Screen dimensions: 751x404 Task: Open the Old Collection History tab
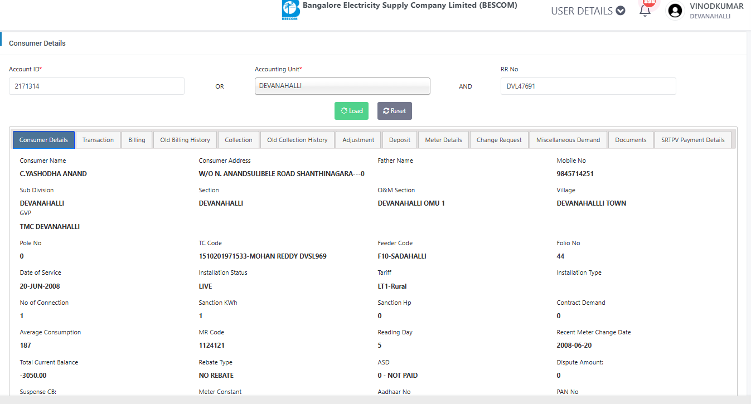click(297, 140)
